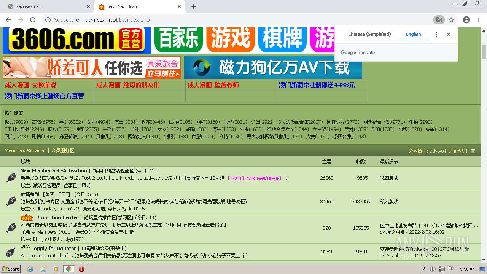This screenshot has height=274, width=487.
Task: Click the system clock 9:56 AM
Action: click(468, 269)
